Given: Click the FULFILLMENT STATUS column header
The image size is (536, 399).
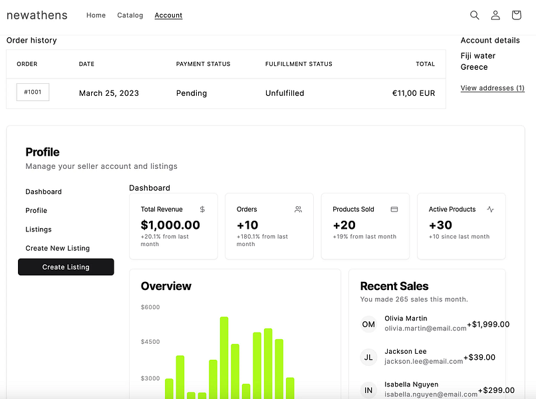Looking at the screenshot, I should pos(299,64).
